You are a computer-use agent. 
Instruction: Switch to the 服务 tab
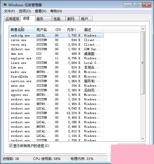coord(44,19)
